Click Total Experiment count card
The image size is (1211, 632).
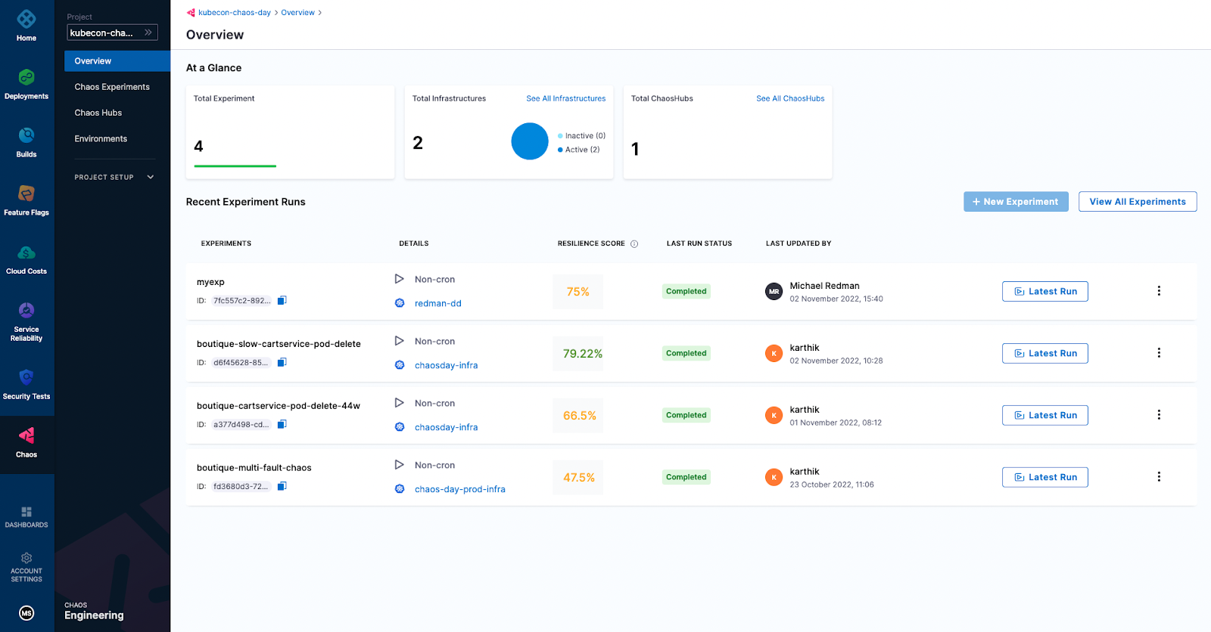pos(291,132)
